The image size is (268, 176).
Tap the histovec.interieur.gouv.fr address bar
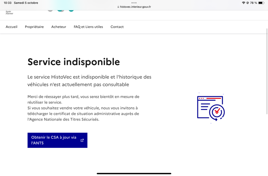tap(134, 7)
